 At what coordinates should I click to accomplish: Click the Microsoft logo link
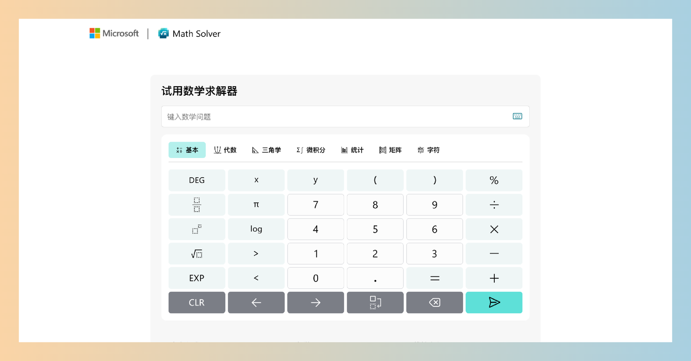(x=114, y=33)
